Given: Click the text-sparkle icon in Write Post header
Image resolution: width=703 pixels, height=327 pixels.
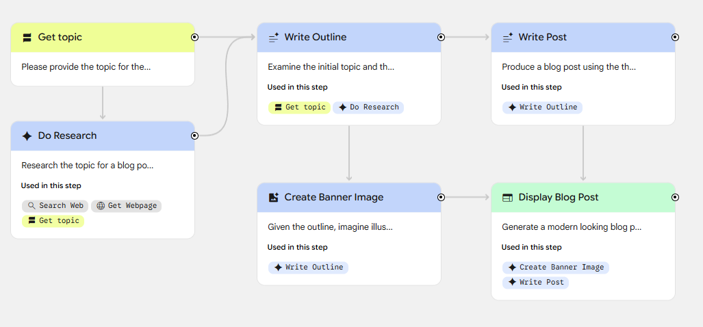Looking at the screenshot, I should 507,38.
